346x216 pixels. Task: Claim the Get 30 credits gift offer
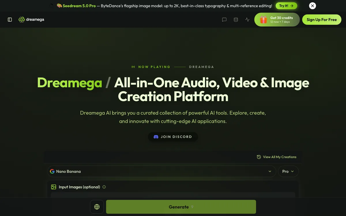point(277,20)
